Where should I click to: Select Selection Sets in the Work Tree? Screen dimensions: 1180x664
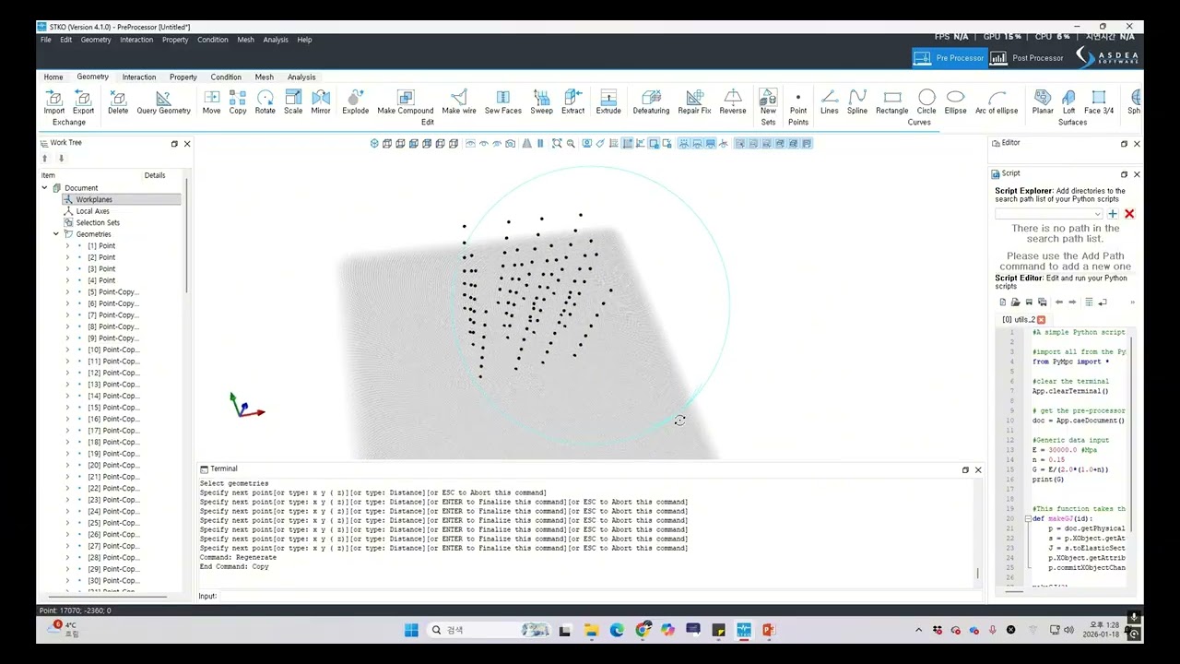tap(98, 222)
